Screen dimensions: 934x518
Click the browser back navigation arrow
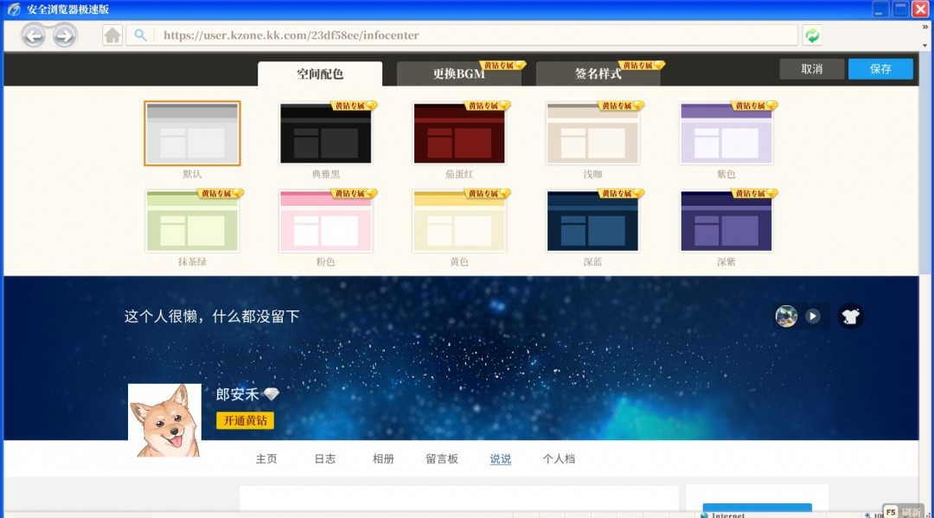[x=33, y=35]
